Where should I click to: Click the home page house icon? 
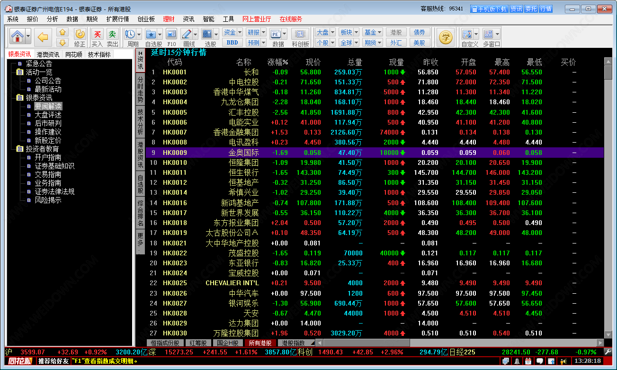(x=18, y=36)
